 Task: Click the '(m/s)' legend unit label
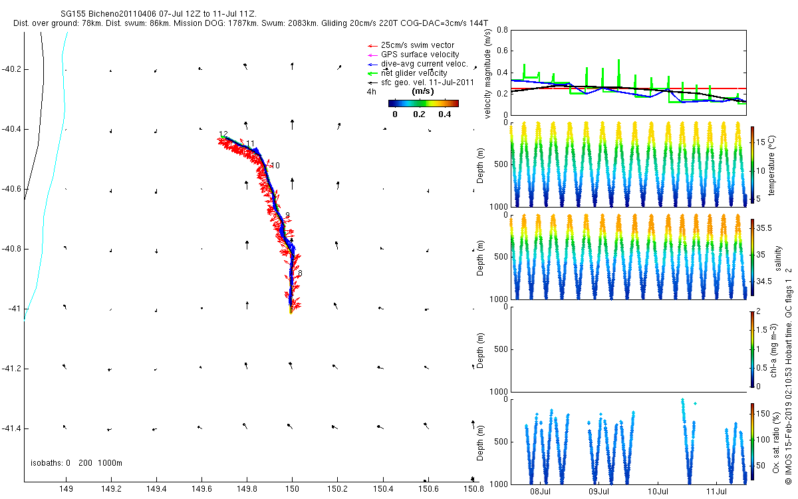[x=424, y=91]
